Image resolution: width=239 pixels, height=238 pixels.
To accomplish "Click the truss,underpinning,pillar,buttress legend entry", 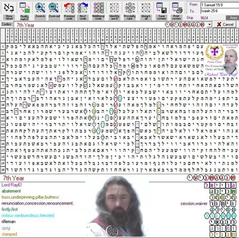I will (30, 197).
